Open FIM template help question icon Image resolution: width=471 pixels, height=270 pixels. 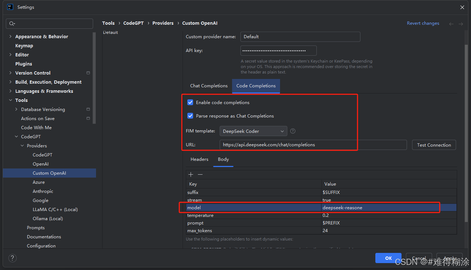[293, 131]
